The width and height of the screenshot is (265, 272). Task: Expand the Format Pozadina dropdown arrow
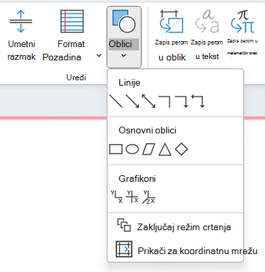click(99, 56)
